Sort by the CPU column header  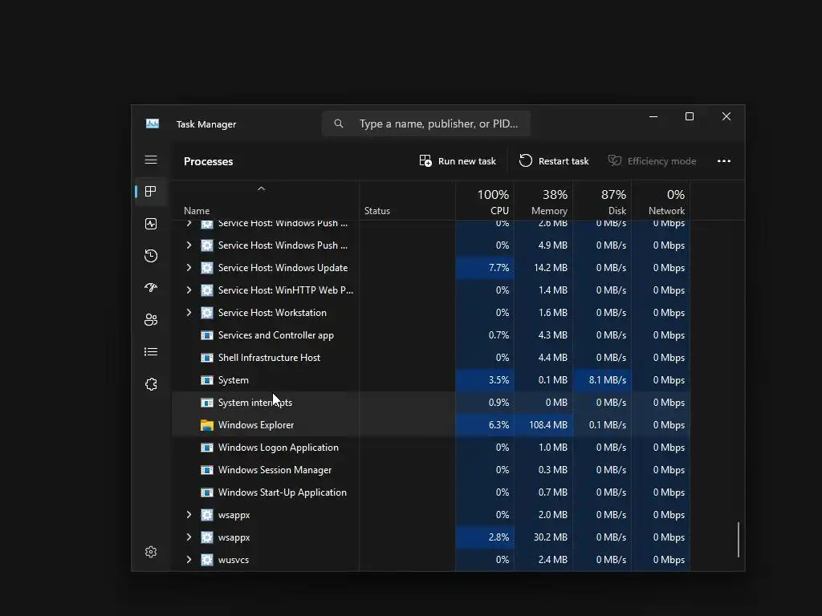[x=486, y=201]
